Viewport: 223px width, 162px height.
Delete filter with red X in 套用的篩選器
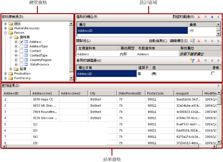coord(199,61)
